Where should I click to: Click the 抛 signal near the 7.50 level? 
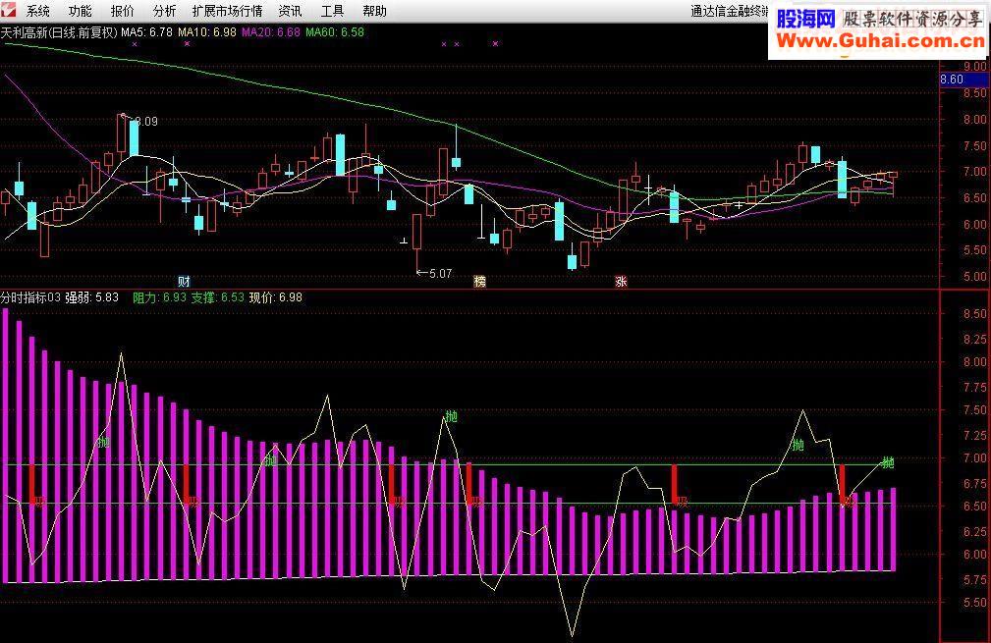[451, 415]
